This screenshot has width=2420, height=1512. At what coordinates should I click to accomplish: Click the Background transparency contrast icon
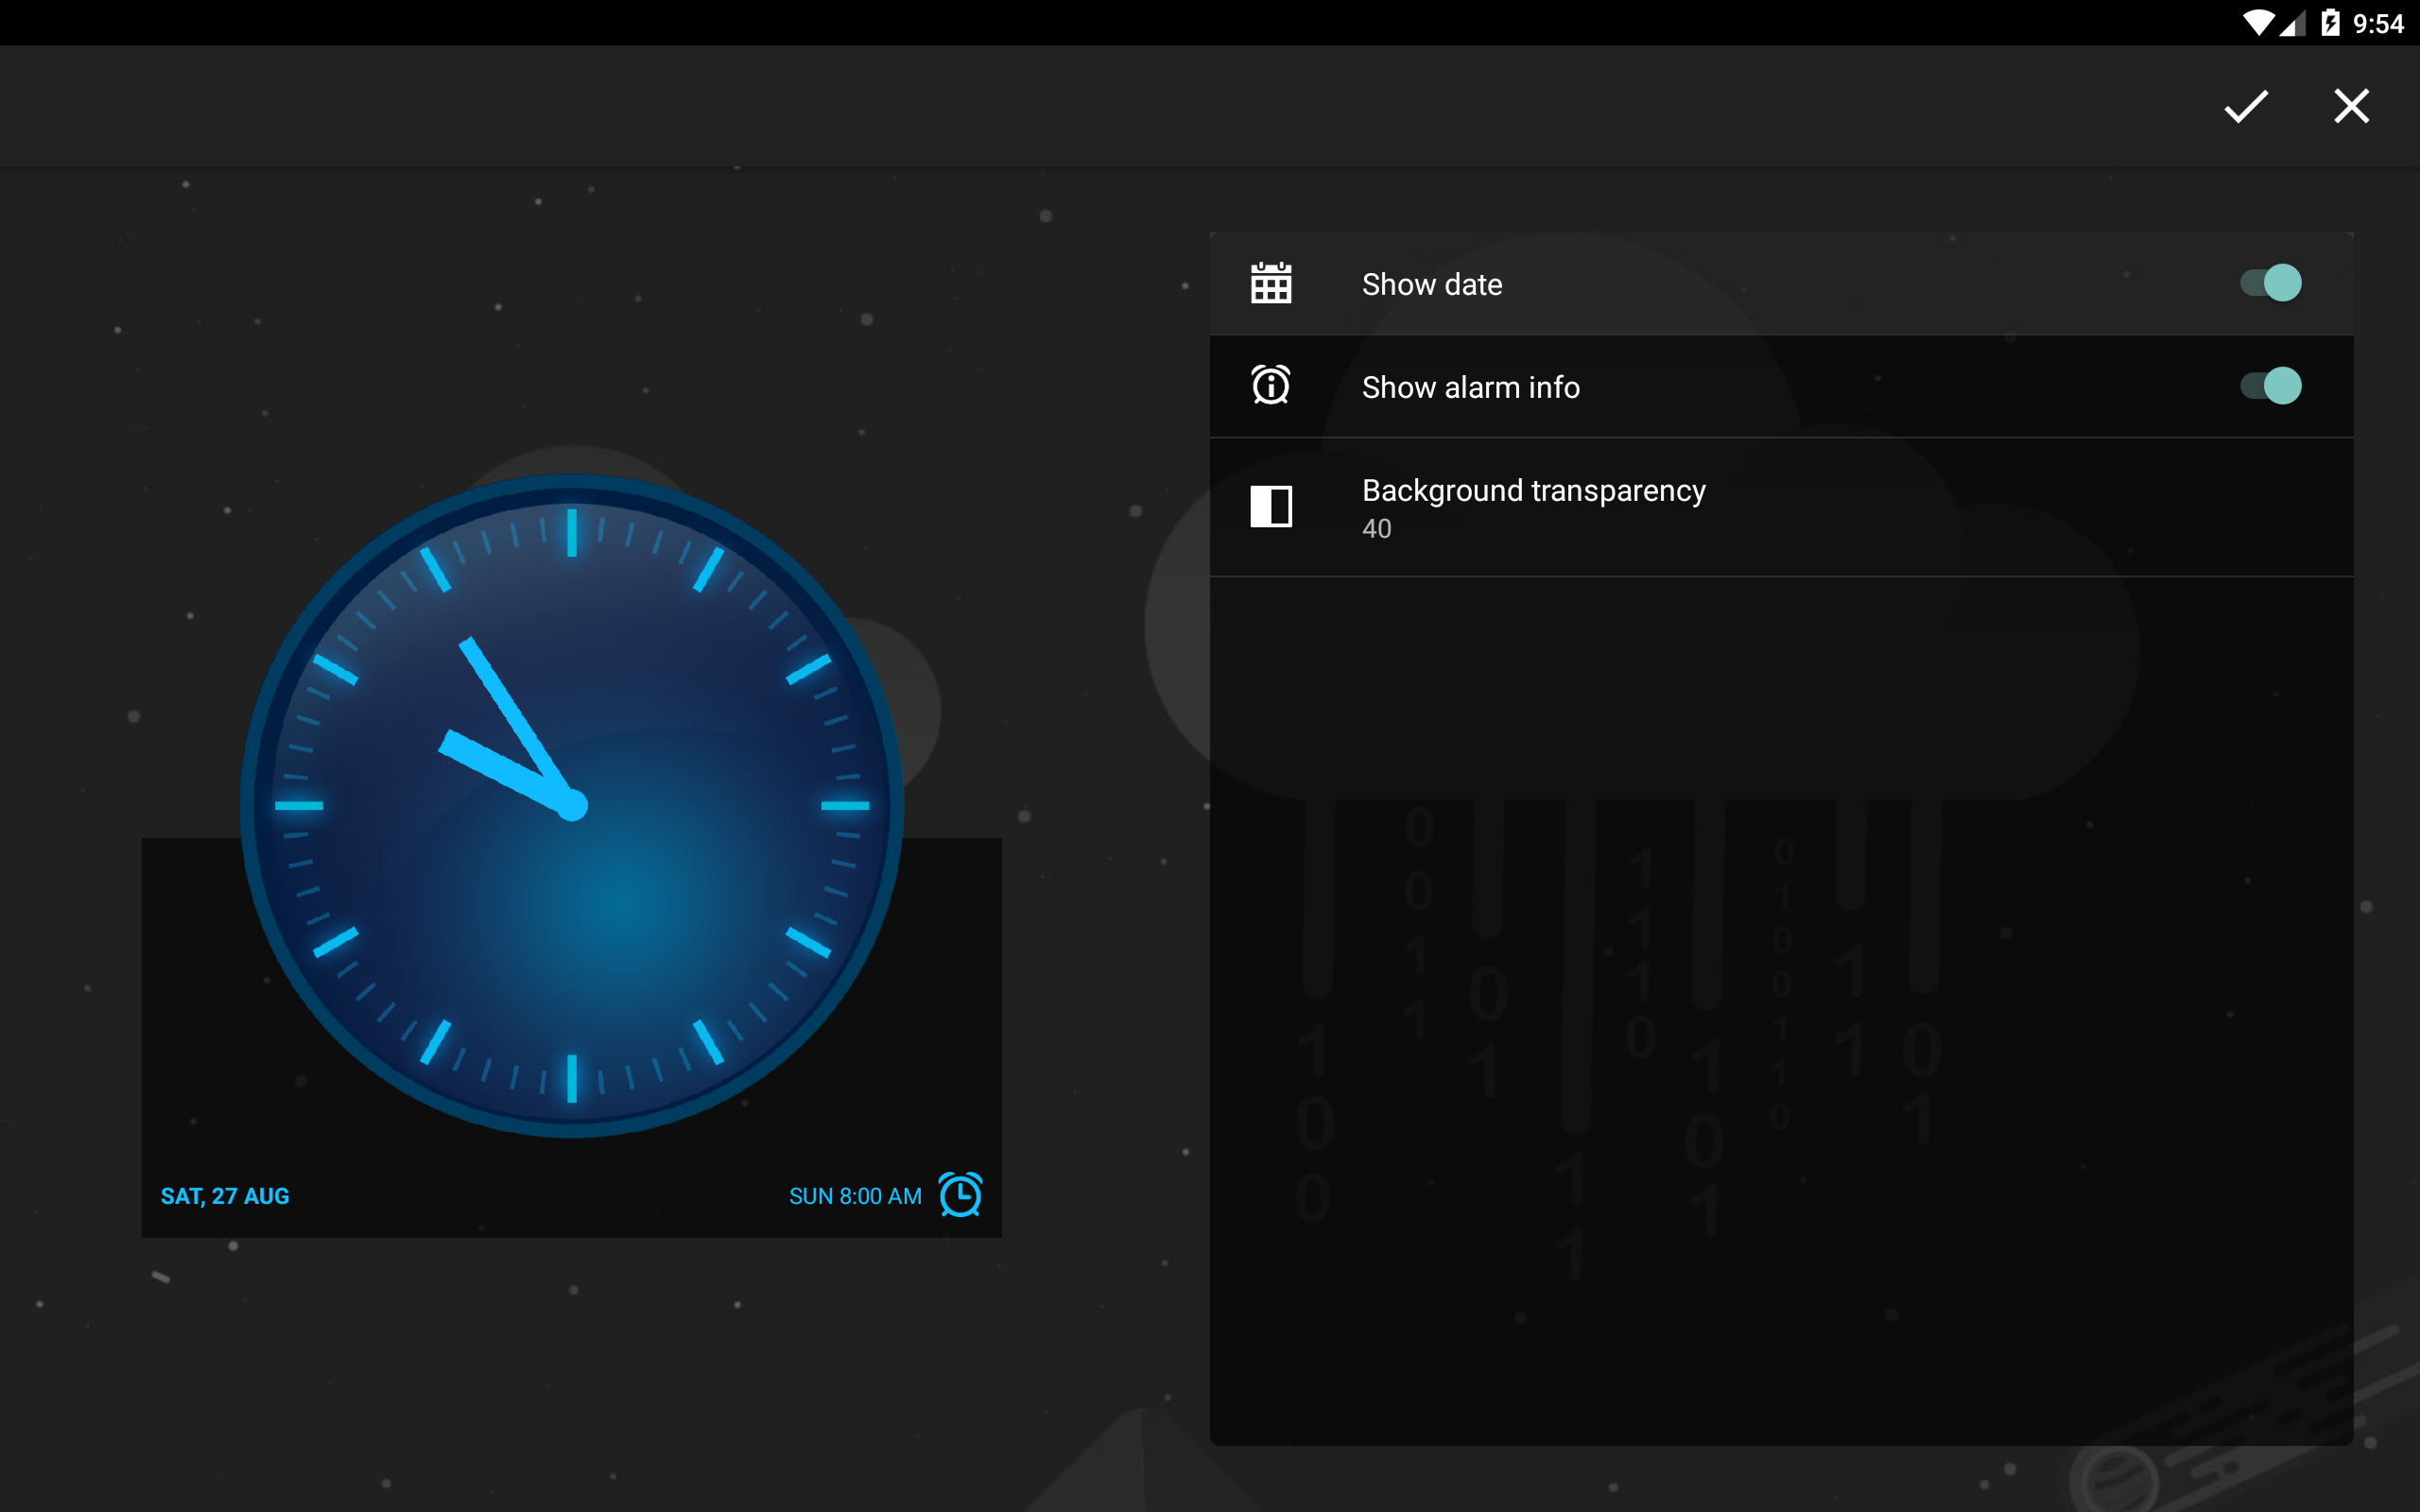(1271, 506)
